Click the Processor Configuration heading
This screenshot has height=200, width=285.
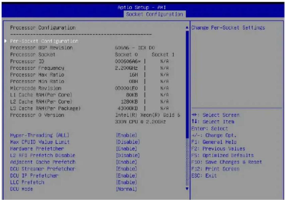(43, 28)
